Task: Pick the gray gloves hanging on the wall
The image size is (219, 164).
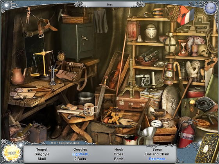Action: [101, 21]
